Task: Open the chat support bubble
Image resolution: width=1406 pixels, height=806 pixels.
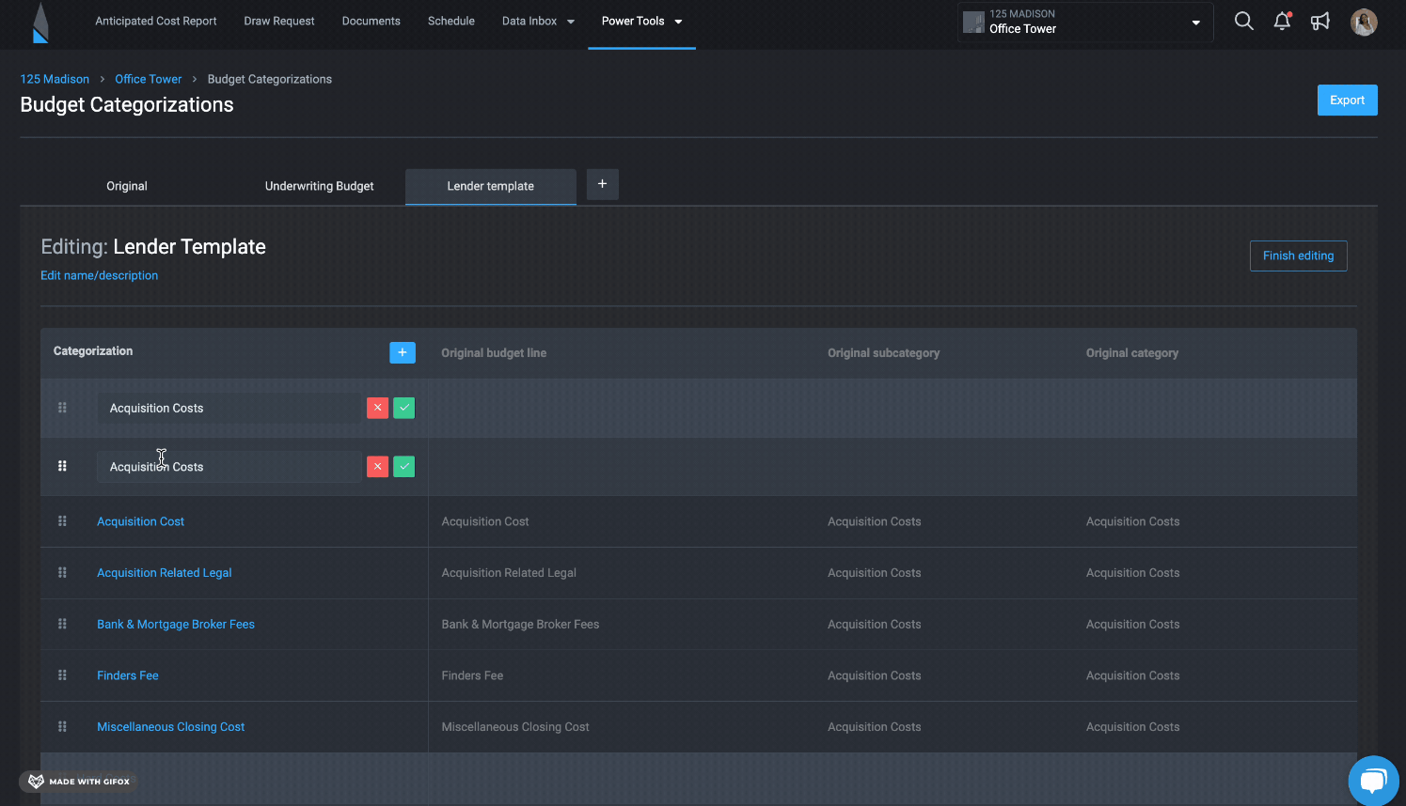Action: 1374,781
